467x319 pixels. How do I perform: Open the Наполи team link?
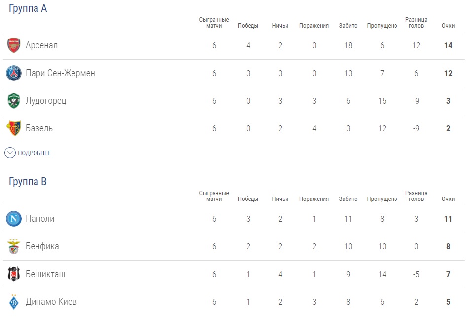click(40, 219)
